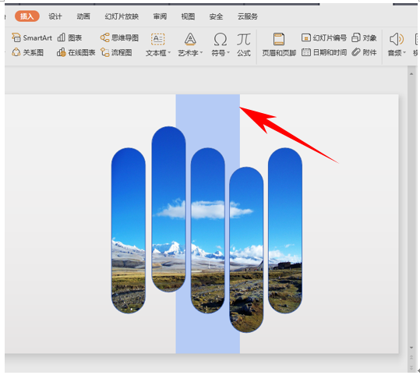The width and height of the screenshot is (420, 375).
Task: Insert a 关系图 diagram
Action: [27, 52]
